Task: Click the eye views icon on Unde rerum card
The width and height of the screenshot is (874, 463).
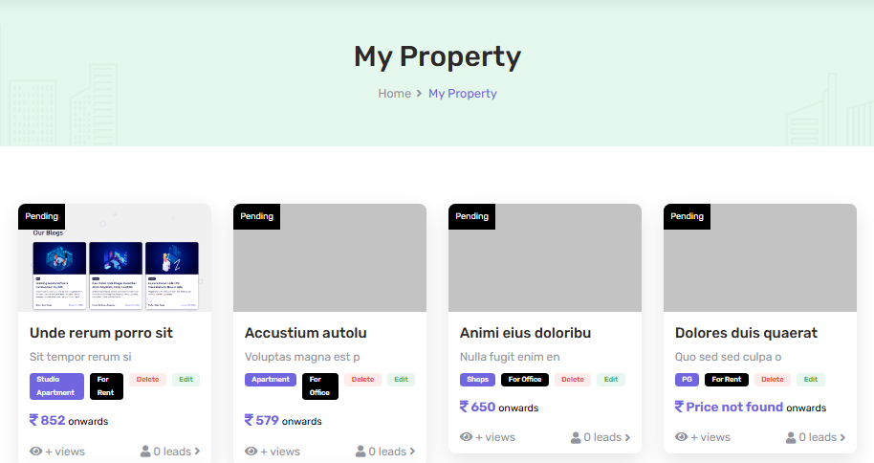Action: (x=36, y=451)
